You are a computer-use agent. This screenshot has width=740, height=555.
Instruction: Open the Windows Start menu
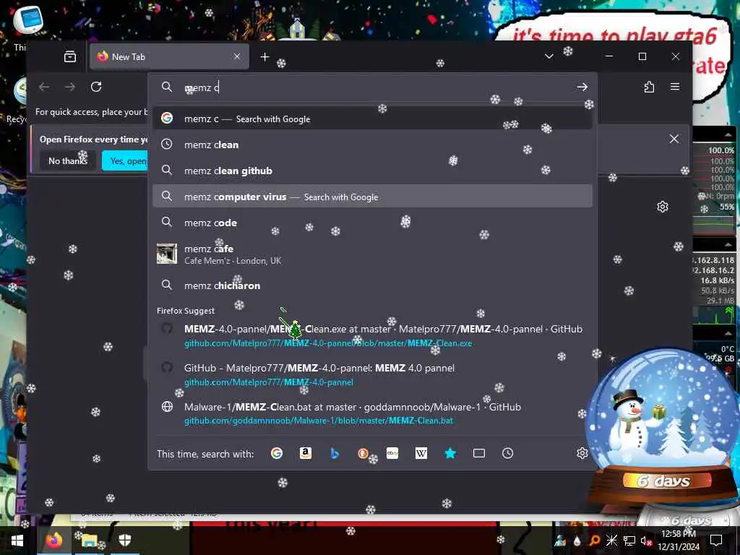(x=17, y=541)
